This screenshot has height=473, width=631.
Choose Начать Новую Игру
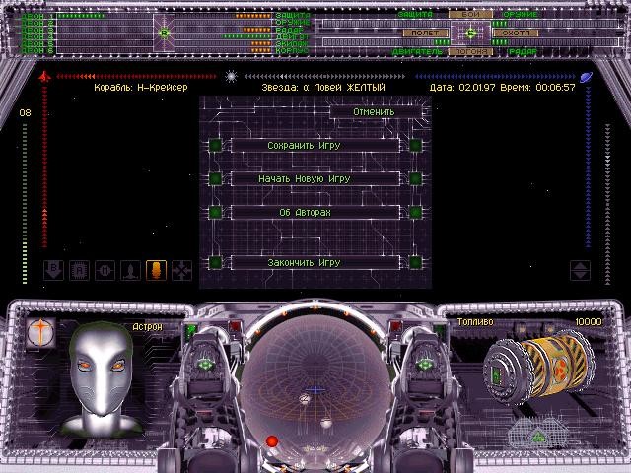(x=315, y=178)
